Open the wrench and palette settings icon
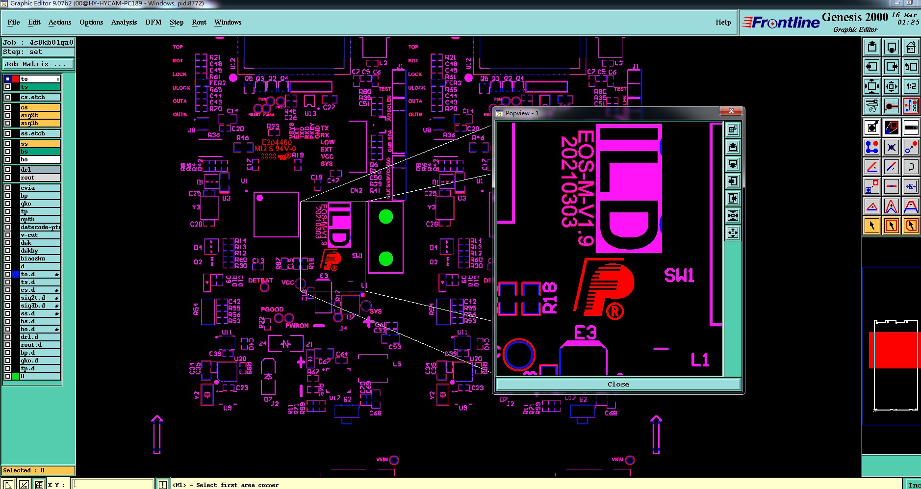This screenshot has height=489, width=921. coord(872,106)
